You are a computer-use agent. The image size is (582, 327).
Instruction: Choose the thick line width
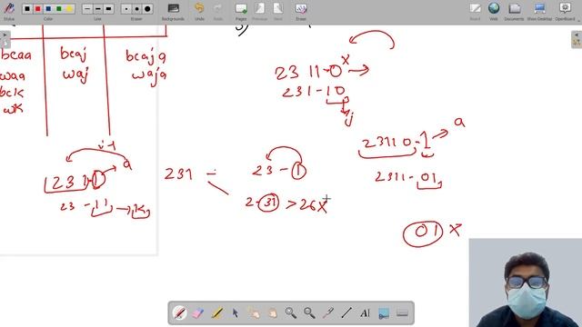coord(108,8)
